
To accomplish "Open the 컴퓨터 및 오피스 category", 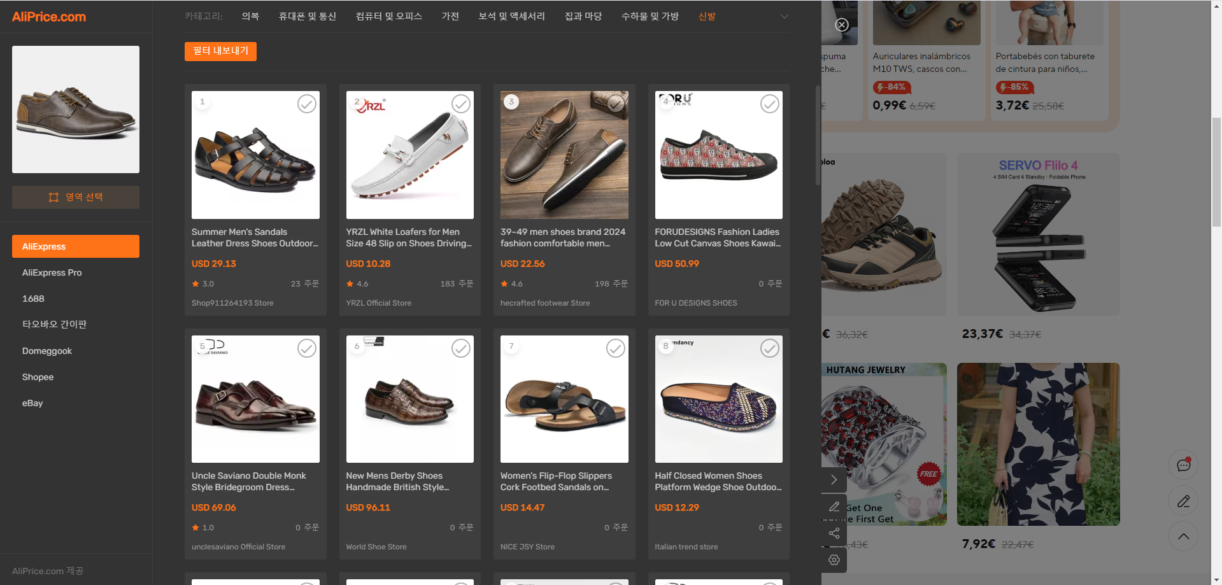I will point(389,16).
